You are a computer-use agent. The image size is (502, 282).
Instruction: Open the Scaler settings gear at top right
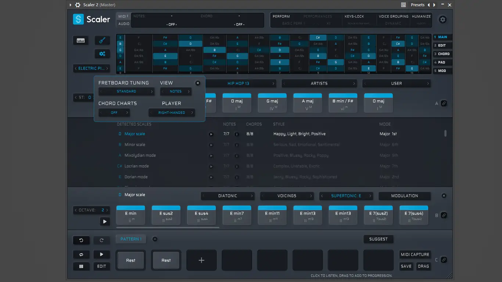tap(442, 19)
